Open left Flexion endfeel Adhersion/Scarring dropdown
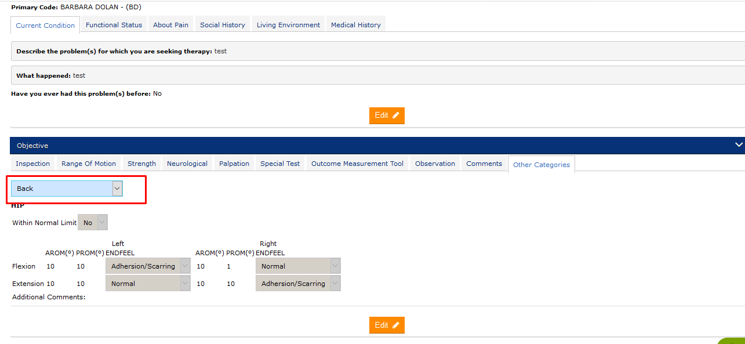This screenshot has width=745, height=344. [x=147, y=266]
